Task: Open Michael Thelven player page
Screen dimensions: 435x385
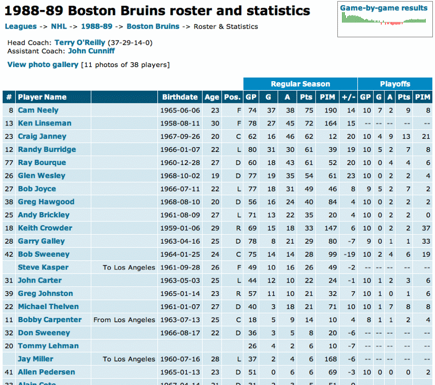Action: [48, 306]
